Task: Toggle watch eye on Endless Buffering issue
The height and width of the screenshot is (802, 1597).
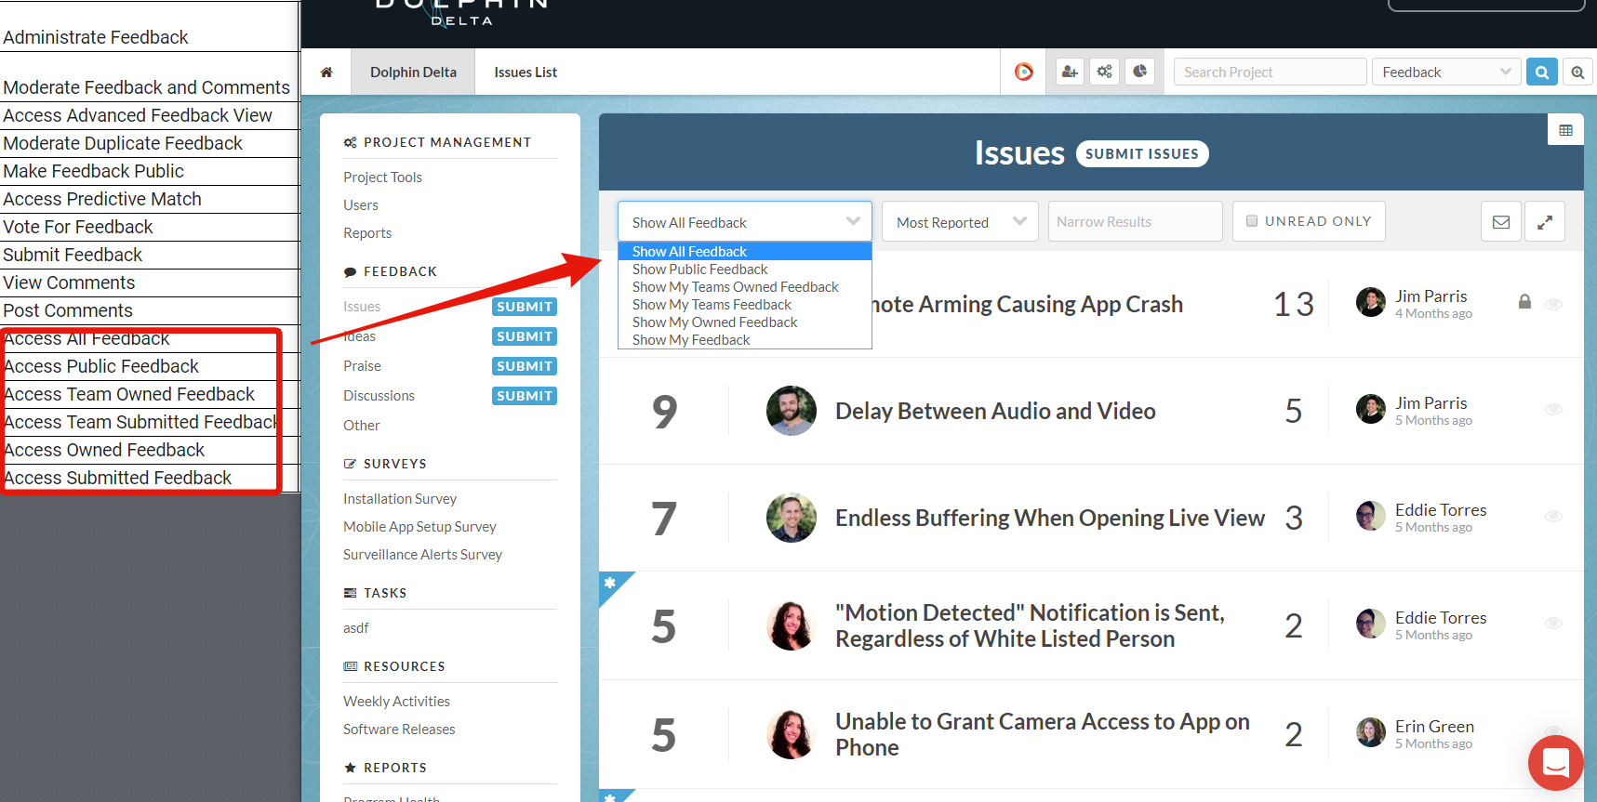Action: (x=1553, y=516)
